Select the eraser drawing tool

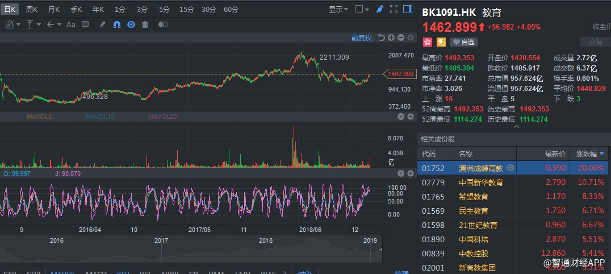[103, 24]
